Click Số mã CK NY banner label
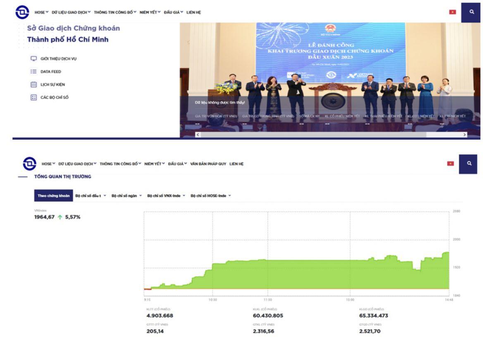Screen dimensions: 496x354 click(x=310, y=116)
